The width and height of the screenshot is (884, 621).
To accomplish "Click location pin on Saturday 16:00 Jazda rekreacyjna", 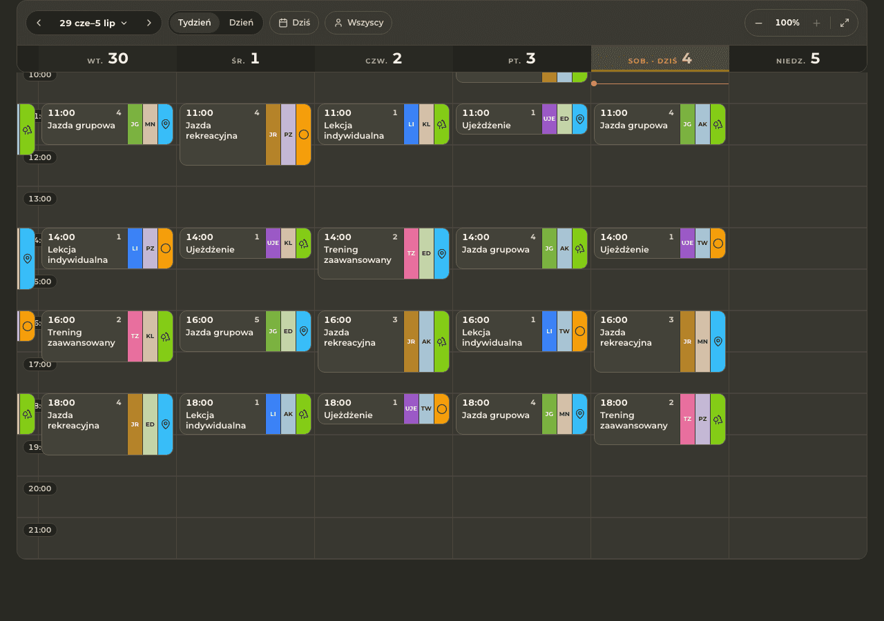I will 718,342.
